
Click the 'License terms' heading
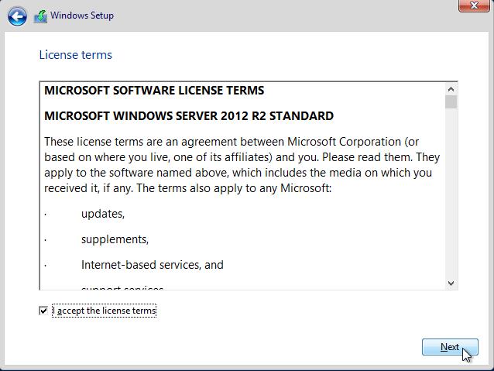tap(76, 55)
